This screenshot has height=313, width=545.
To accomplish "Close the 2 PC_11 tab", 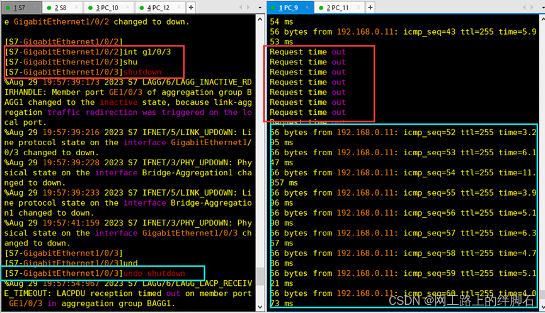I will tap(359, 8).
